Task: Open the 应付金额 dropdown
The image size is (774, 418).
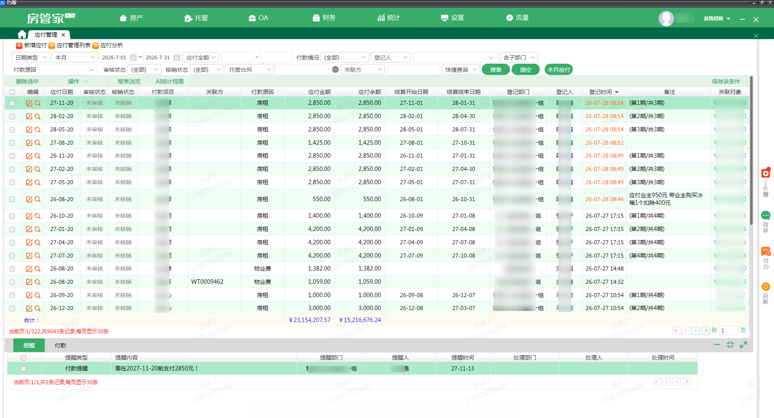Action: click(201, 58)
